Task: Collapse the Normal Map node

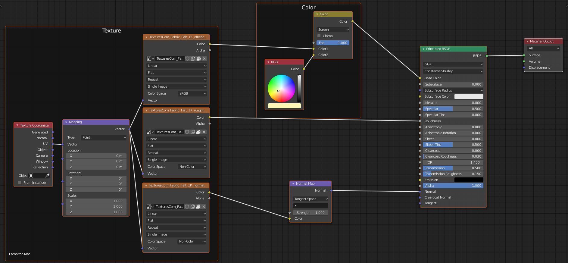Action: tap(293, 183)
